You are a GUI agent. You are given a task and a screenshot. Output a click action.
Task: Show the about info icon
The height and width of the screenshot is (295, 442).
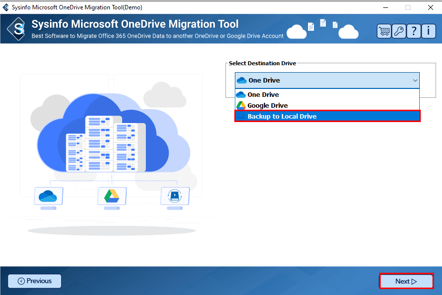(429, 31)
